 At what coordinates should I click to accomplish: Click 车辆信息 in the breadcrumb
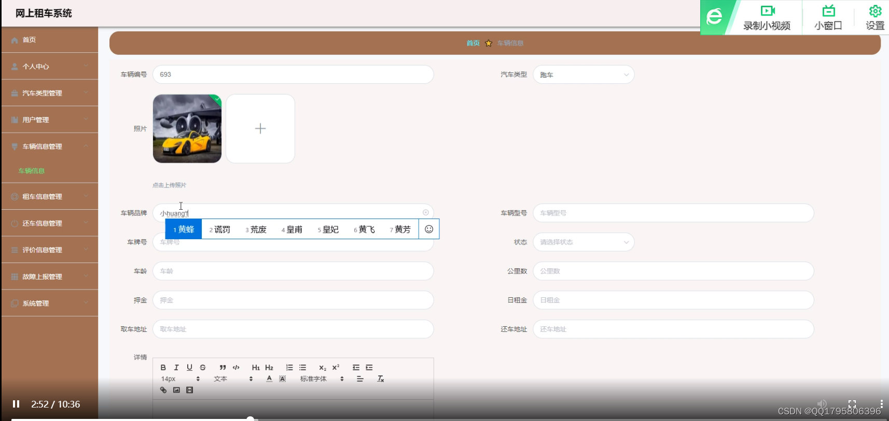(510, 43)
